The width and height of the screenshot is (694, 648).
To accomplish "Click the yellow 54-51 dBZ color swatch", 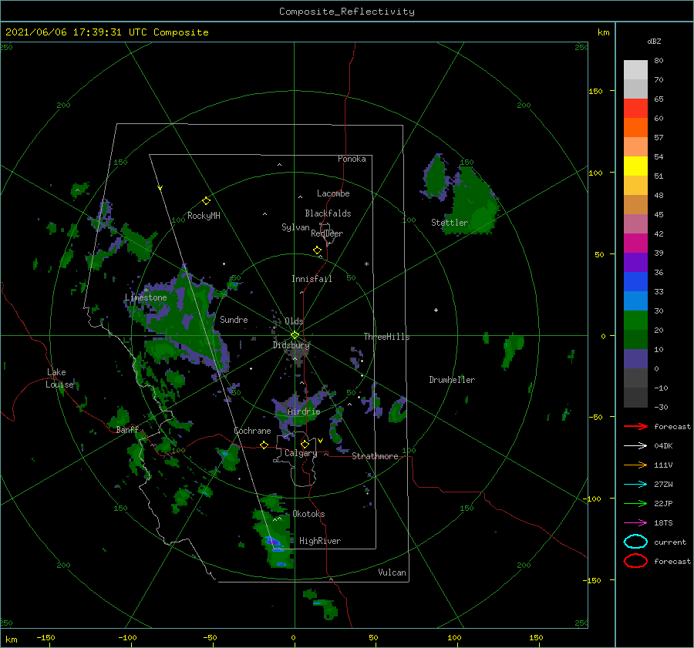I will click(635, 166).
